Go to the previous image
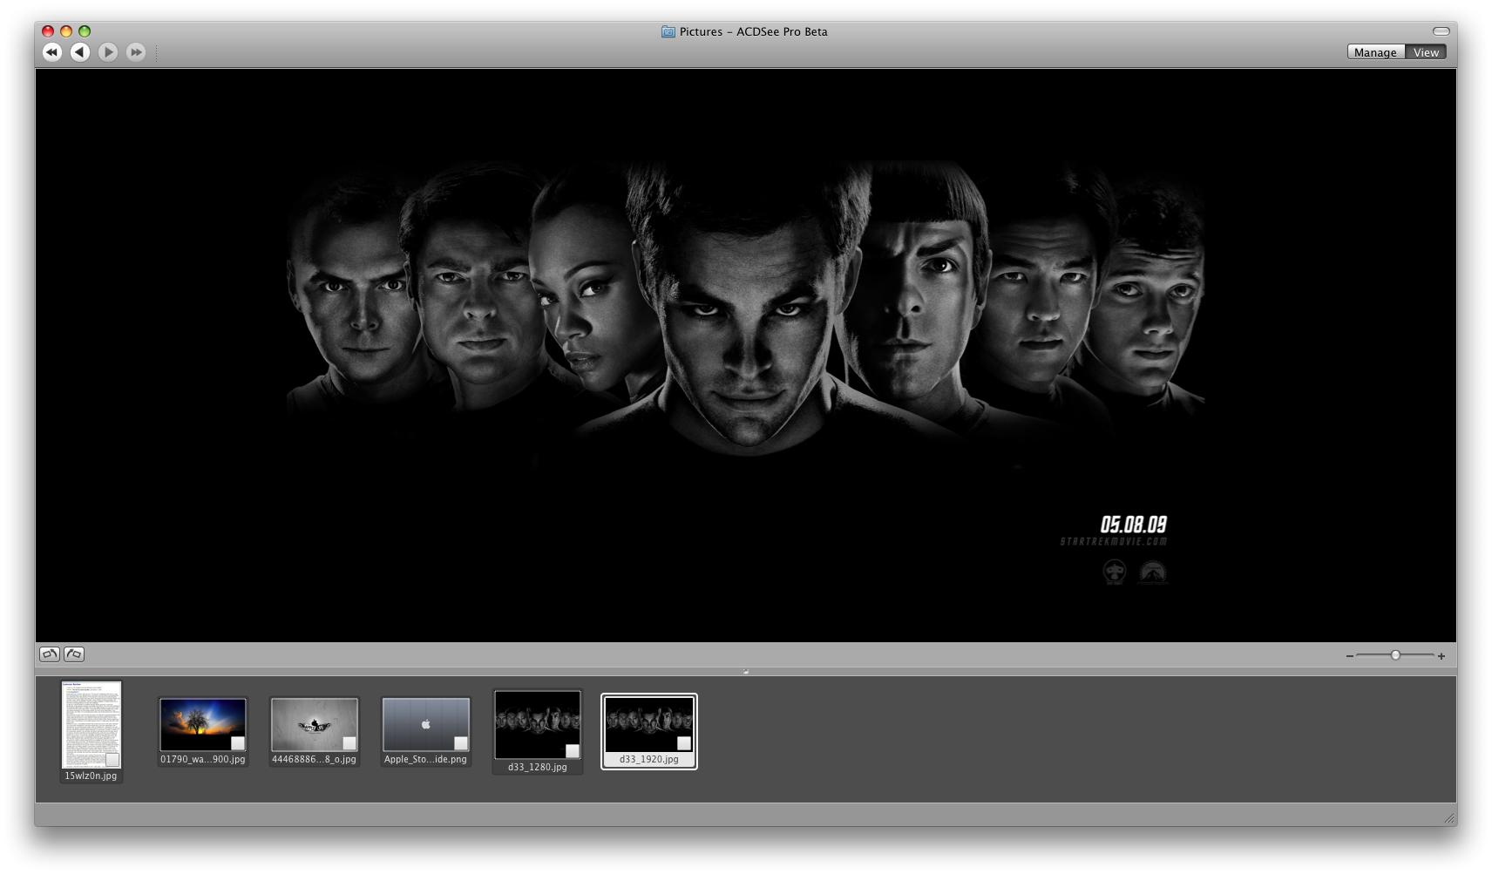 click(x=80, y=52)
